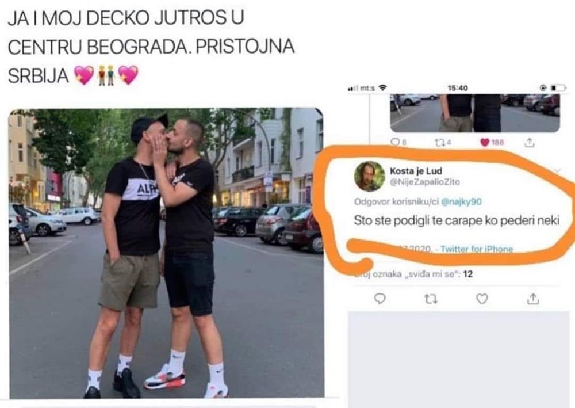The image size is (575, 408).
Task: Click the @NijeZapalioZito handle
Action: point(425,182)
